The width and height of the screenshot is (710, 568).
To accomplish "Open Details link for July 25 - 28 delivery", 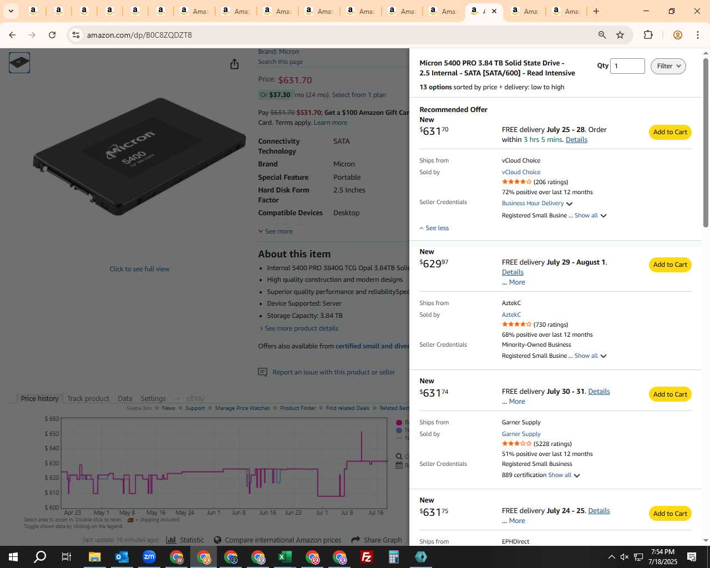I will (x=576, y=140).
